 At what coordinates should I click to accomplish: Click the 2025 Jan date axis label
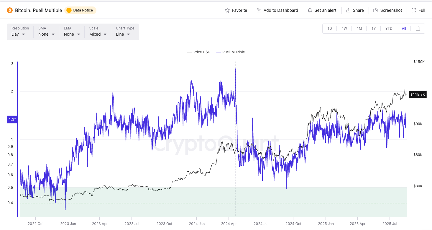(x=326, y=224)
